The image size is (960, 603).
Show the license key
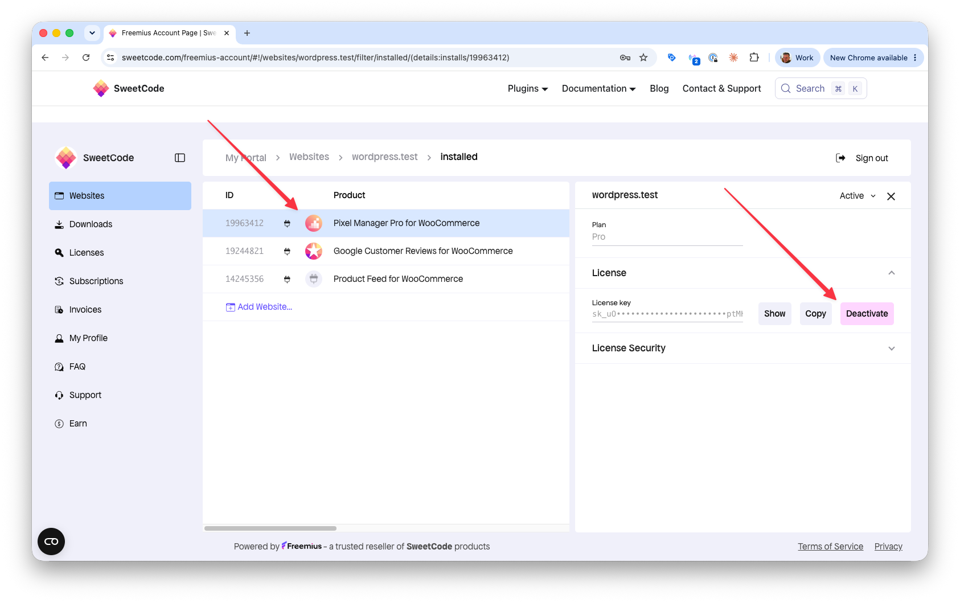[774, 314]
